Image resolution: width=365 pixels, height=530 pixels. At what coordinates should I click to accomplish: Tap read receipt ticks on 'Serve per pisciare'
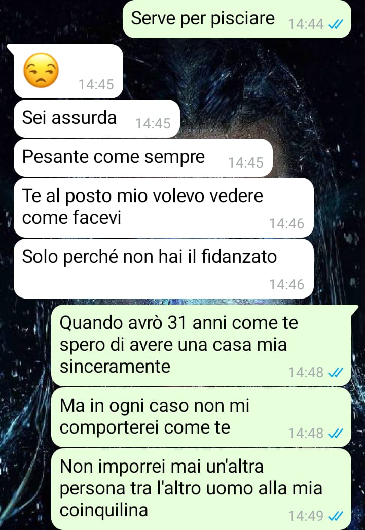pyautogui.click(x=336, y=24)
